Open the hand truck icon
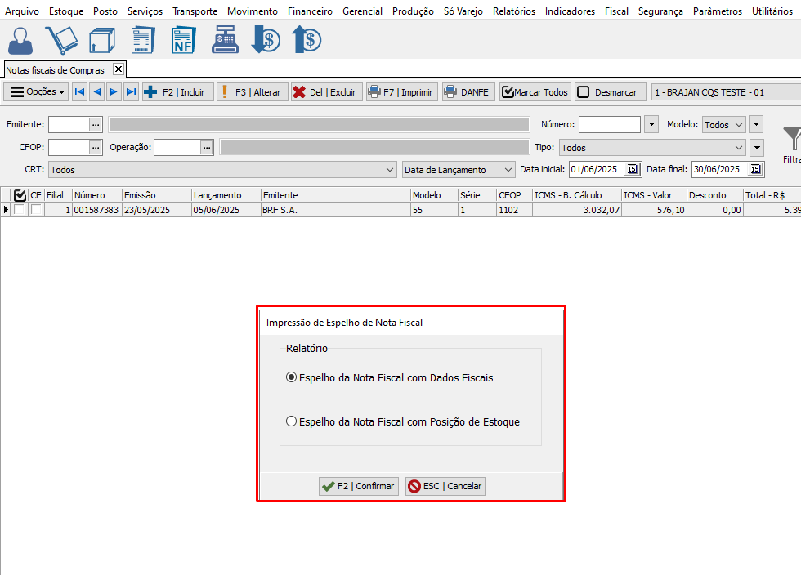The height and width of the screenshot is (575, 801). tap(61, 40)
